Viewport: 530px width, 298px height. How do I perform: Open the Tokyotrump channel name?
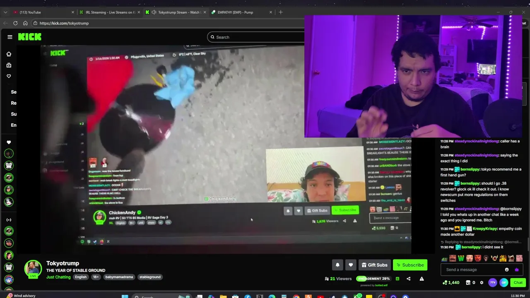[63, 263]
